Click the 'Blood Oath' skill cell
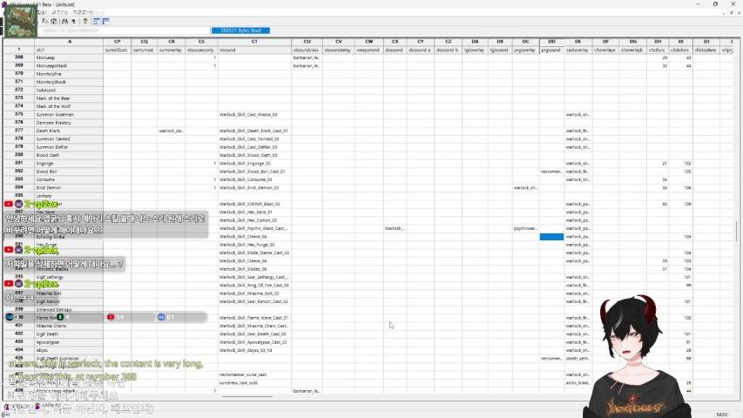The height and width of the screenshot is (418, 743). pyautogui.click(x=69, y=155)
